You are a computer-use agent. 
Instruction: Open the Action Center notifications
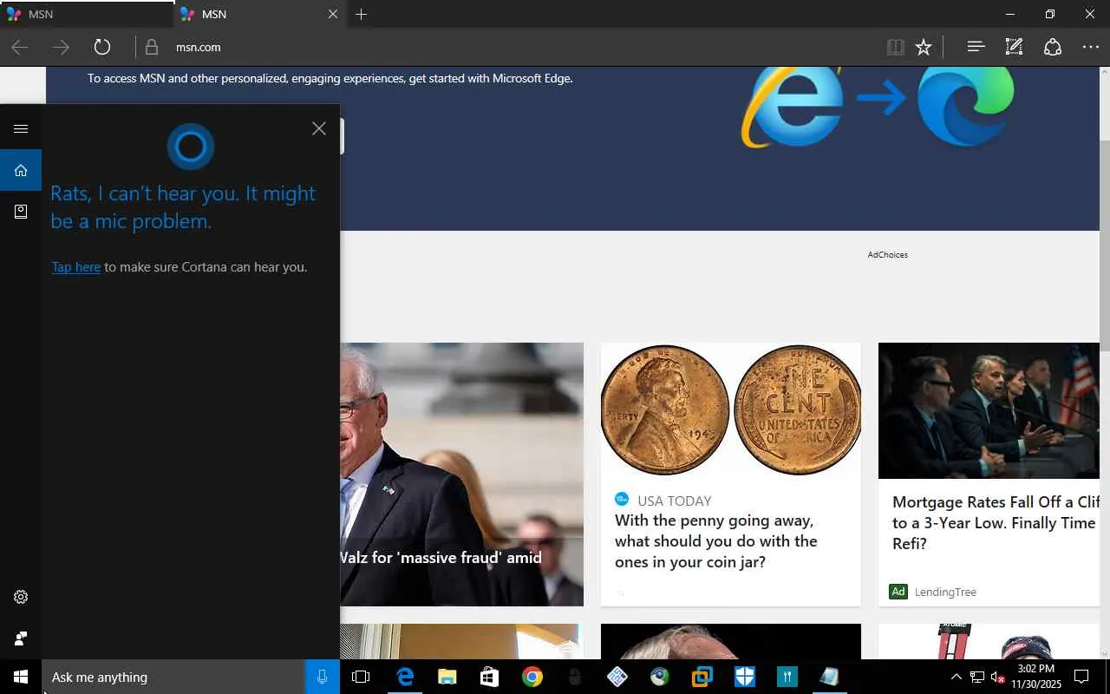pyautogui.click(x=1082, y=677)
